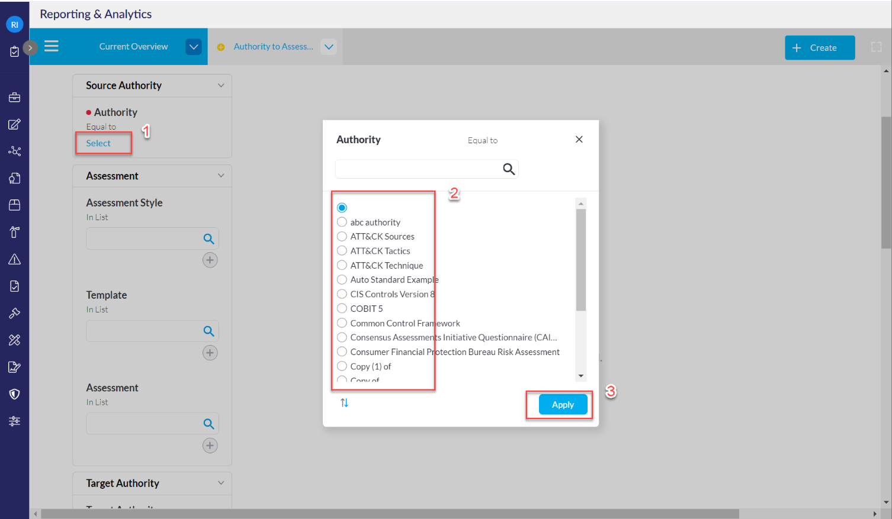Click the Authority list scrollbar thumb
The image size is (892, 519).
coord(581,259)
